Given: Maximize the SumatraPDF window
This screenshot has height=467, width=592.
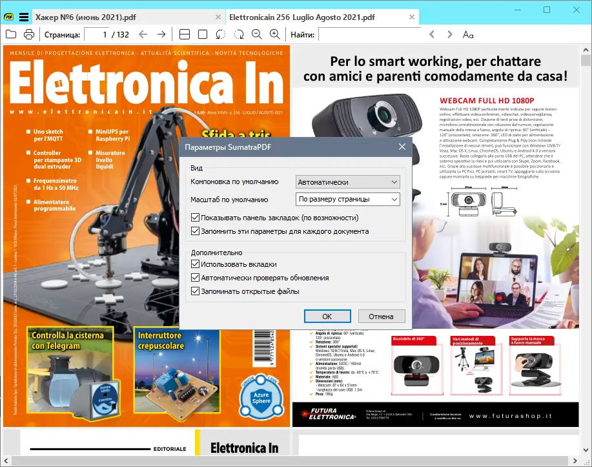Looking at the screenshot, I should tap(547, 10).
